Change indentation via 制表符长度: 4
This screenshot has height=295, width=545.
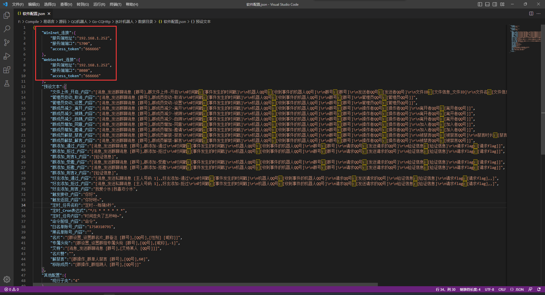point(470,289)
